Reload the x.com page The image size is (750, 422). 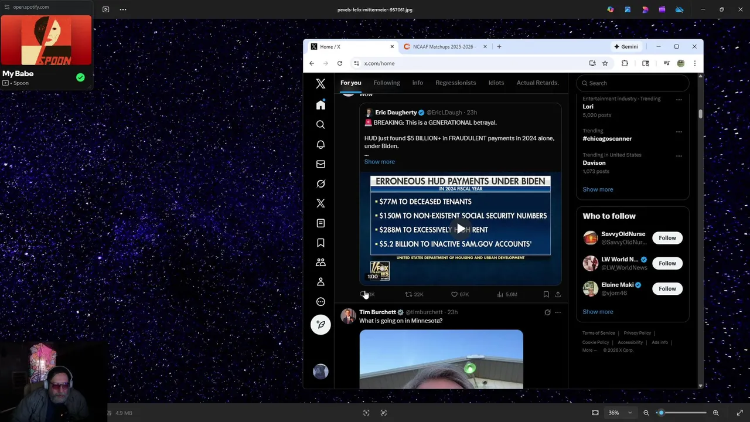tap(339, 63)
